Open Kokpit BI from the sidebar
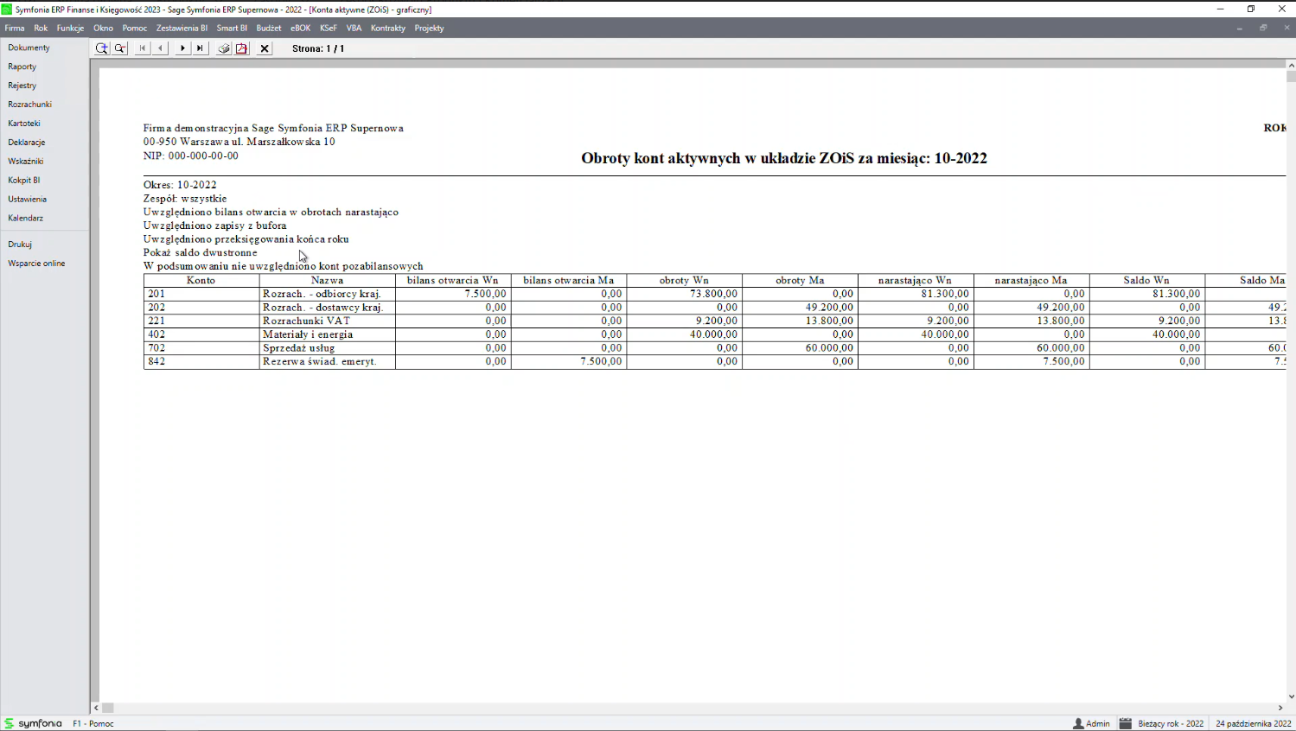Image resolution: width=1296 pixels, height=731 pixels. [24, 181]
